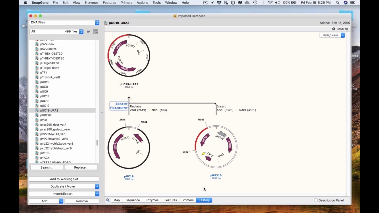Click the Hide/Erase button
Image resolution: width=379 pixels, height=213 pixels.
[x=330, y=35]
